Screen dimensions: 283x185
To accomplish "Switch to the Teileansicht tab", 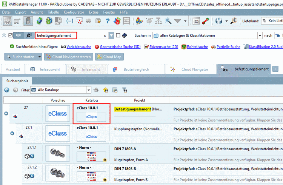I will [x=87, y=69].
